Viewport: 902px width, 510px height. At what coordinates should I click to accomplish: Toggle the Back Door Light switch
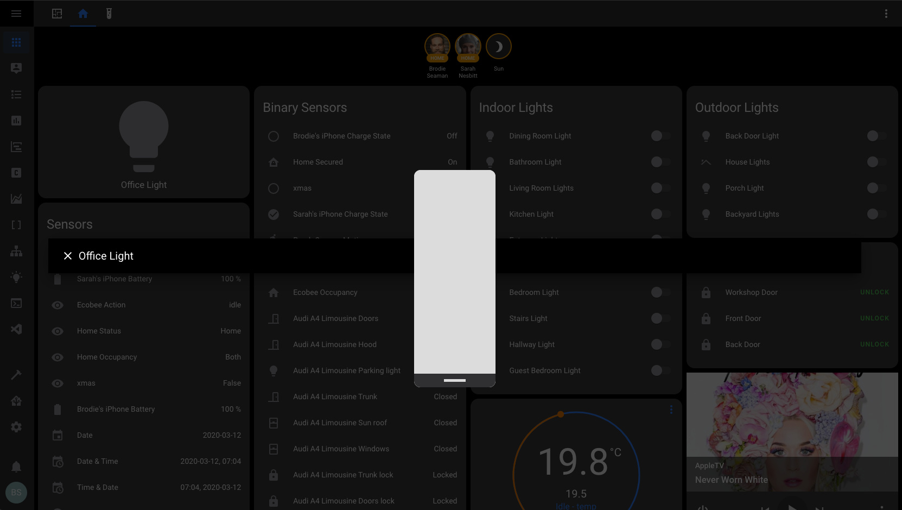coord(876,136)
